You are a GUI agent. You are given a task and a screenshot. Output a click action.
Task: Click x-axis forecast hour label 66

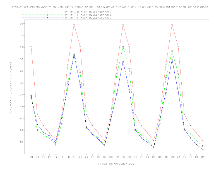click(166, 157)
